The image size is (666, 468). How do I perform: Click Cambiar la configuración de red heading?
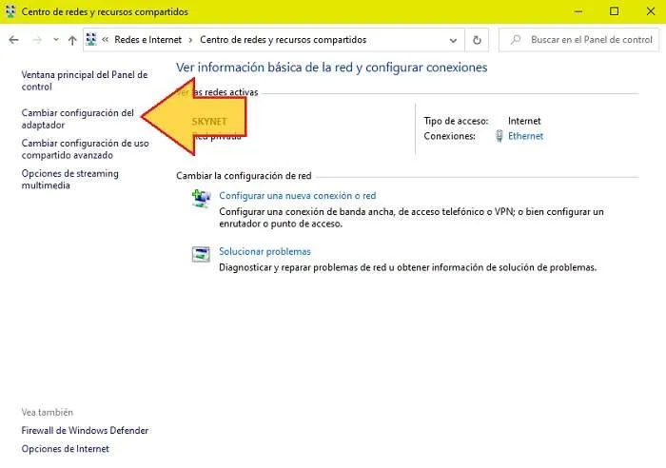coord(244,175)
